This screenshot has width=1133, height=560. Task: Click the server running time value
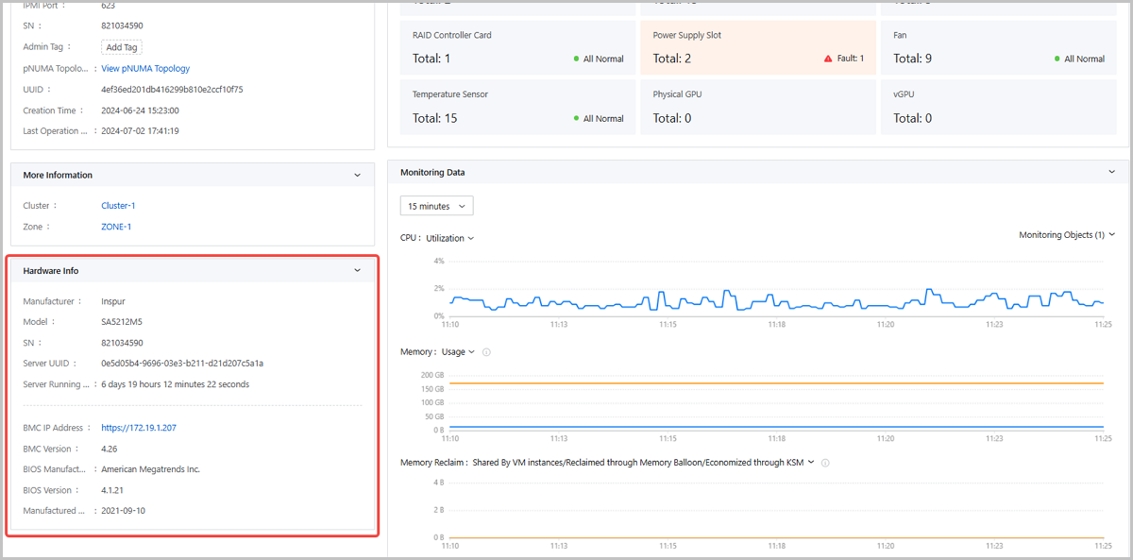click(175, 384)
